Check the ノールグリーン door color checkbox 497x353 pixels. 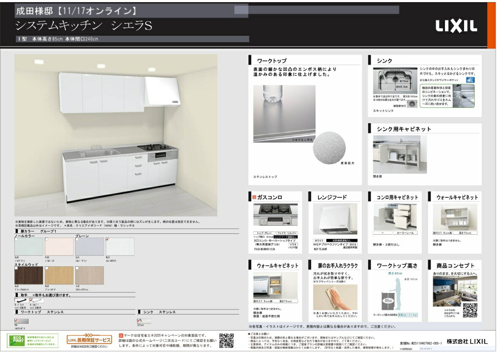tap(16, 240)
